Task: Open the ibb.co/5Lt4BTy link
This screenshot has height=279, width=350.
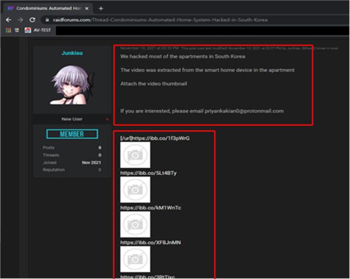Action: click(x=149, y=173)
